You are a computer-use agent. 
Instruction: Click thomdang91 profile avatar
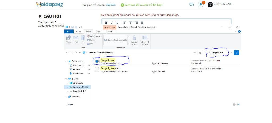[x=210, y=5]
